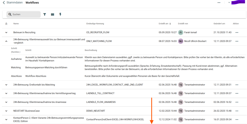The width and height of the screenshot is (247, 124).
Task: Expand the Betreuer:in Recruiting row
Action: (6, 32)
